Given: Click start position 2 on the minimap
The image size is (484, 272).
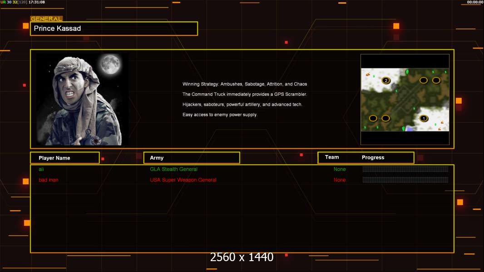Looking at the screenshot, I should [x=386, y=80].
